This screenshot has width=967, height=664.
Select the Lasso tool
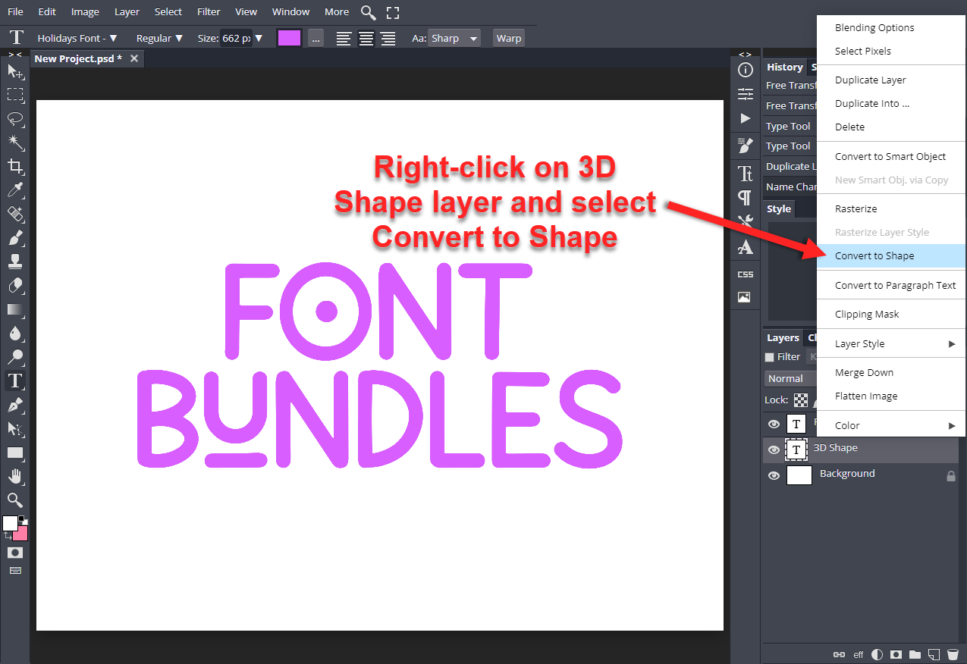(15, 119)
